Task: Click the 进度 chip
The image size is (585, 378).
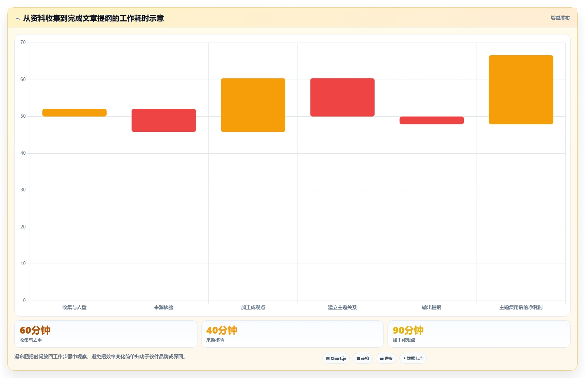Action: pos(386,358)
